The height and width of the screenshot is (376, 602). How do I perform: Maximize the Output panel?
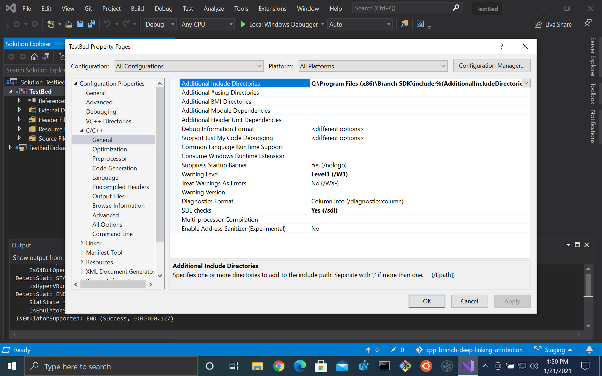click(577, 245)
